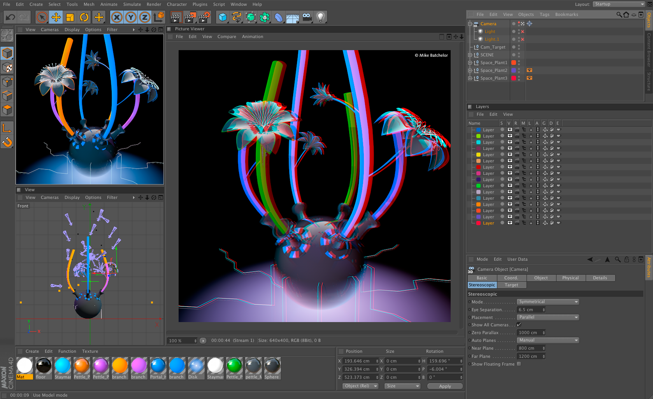Viewport: 653px width, 399px height.
Task: Toggle Show Floating Frame checkbox
Action: (519, 364)
